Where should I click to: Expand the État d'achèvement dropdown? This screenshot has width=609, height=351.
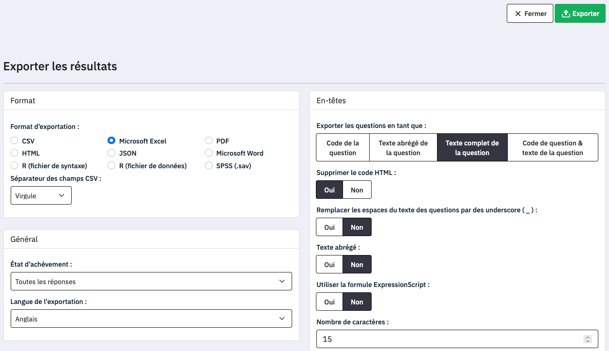click(x=151, y=282)
